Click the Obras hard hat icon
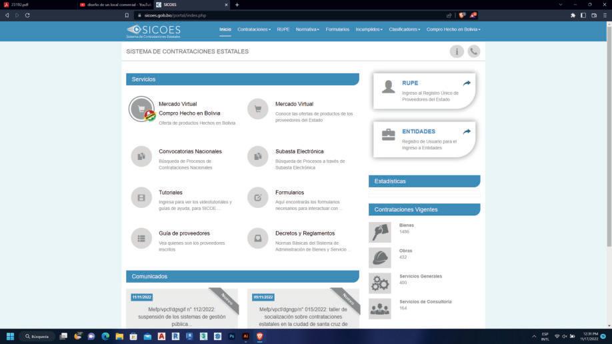The image size is (612, 344). click(380, 258)
